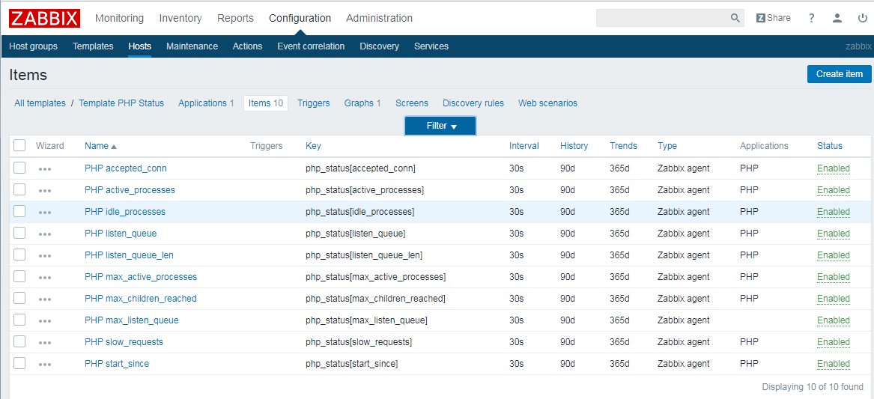Open the PHP max_children_reached item link

click(140, 299)
